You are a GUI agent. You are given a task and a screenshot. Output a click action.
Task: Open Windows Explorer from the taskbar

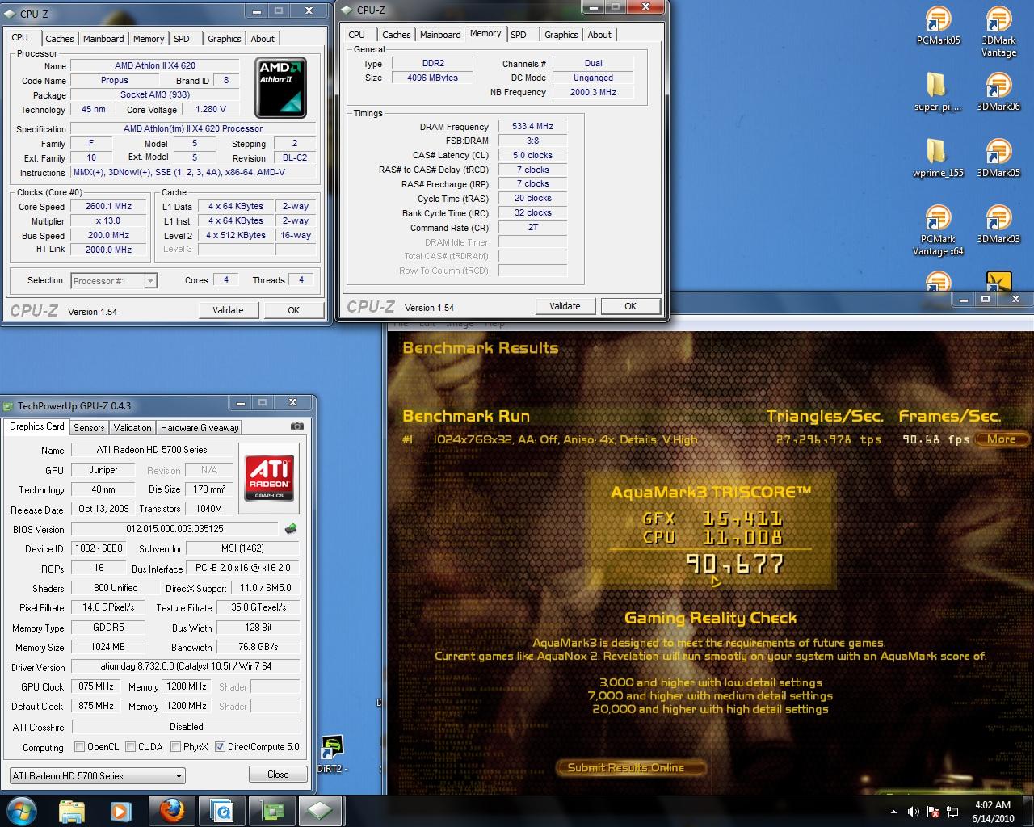tap(72, 810)
